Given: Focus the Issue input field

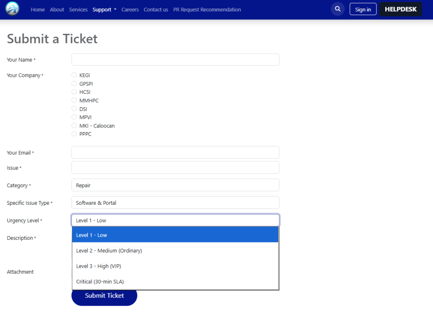Looking at the screenshot, I should [x=175, y=167].
